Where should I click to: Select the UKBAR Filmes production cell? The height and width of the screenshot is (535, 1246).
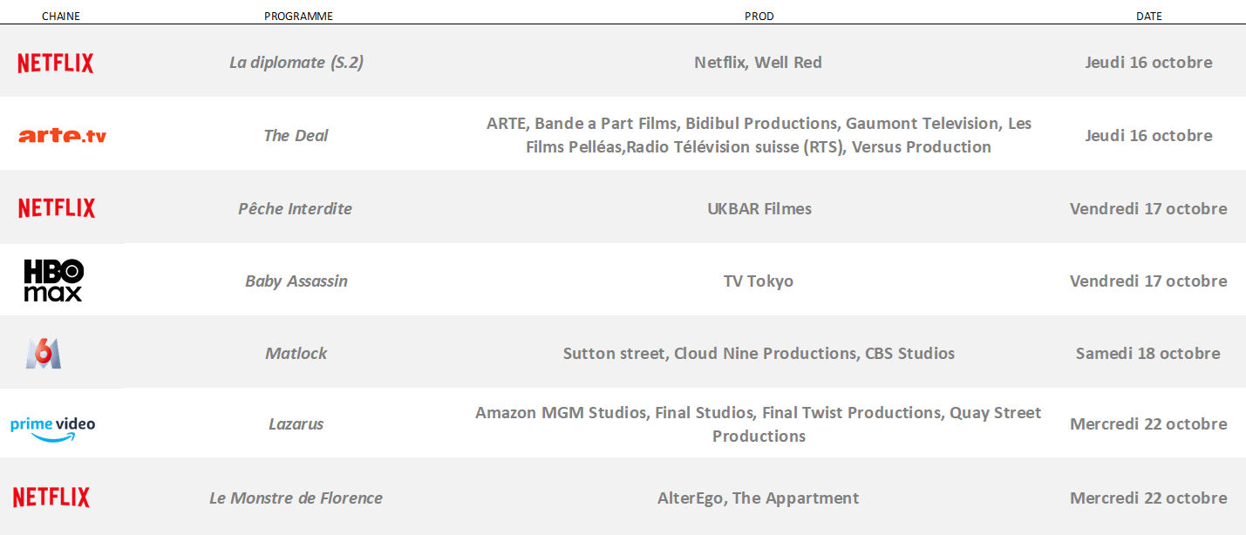coord(759,208)
